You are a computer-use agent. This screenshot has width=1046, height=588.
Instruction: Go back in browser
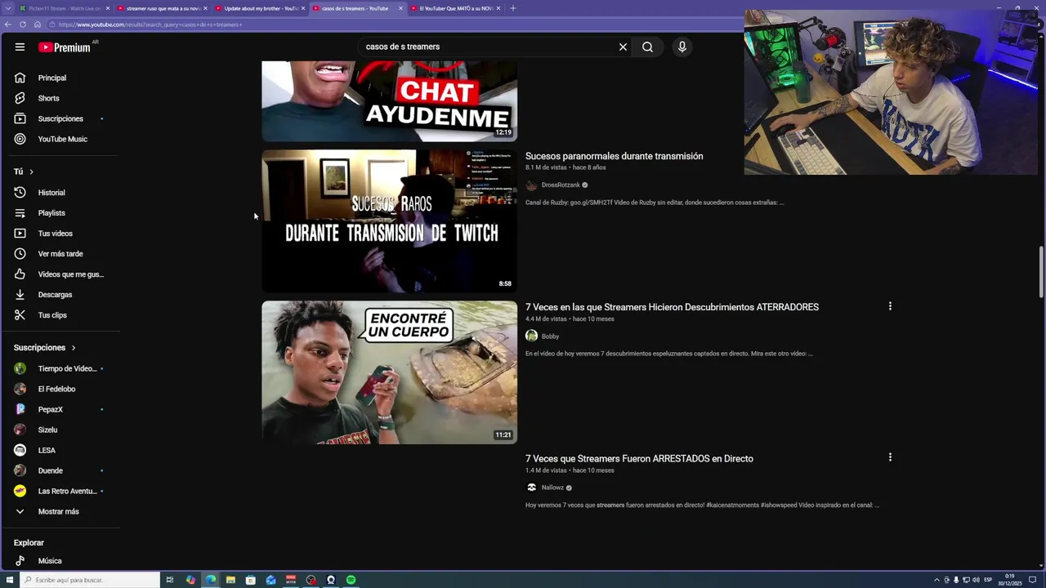click(x=8, y=24)
